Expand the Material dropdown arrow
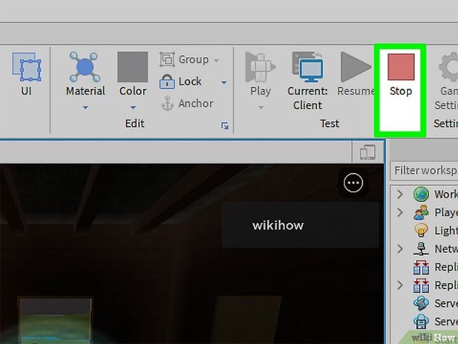Image resolution: width=458 pixels, height=344 pixels. (x=85, y=107)
